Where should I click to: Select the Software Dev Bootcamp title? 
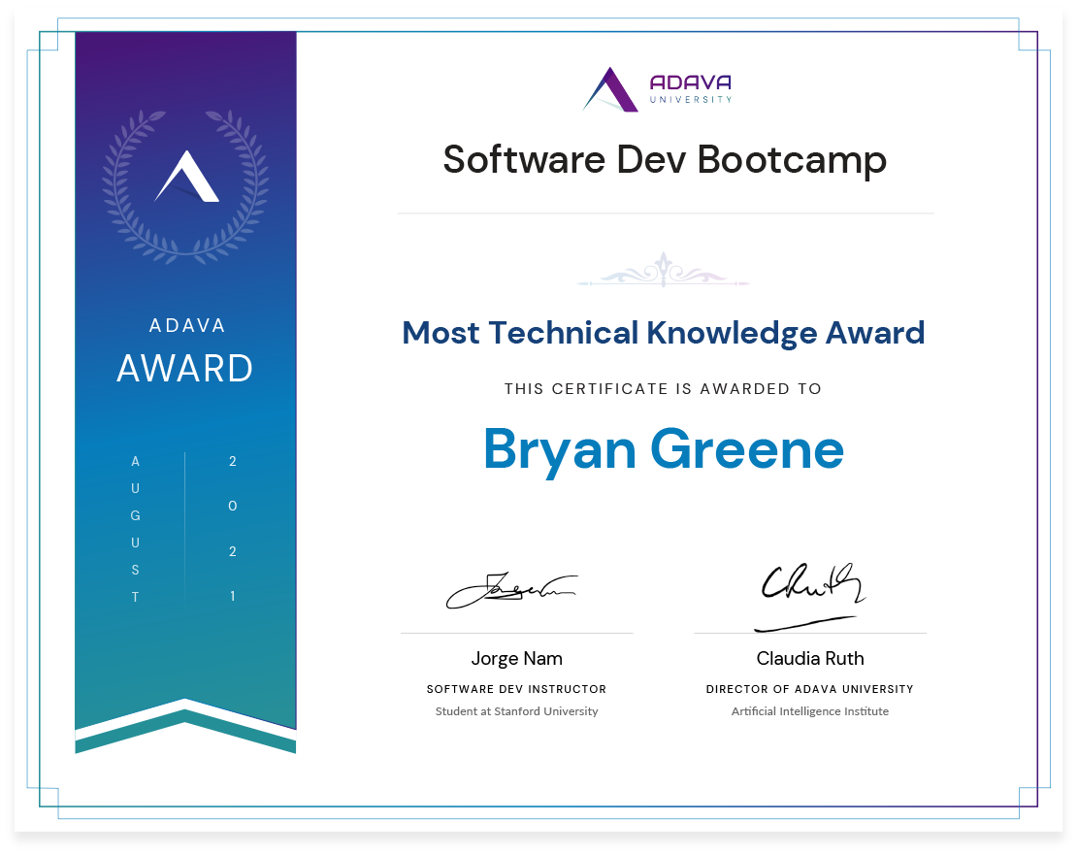click(x=665, y=160)
